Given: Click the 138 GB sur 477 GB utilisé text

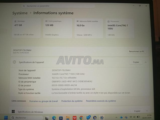Looking at the screenshot, I should (x=24, y=34).
